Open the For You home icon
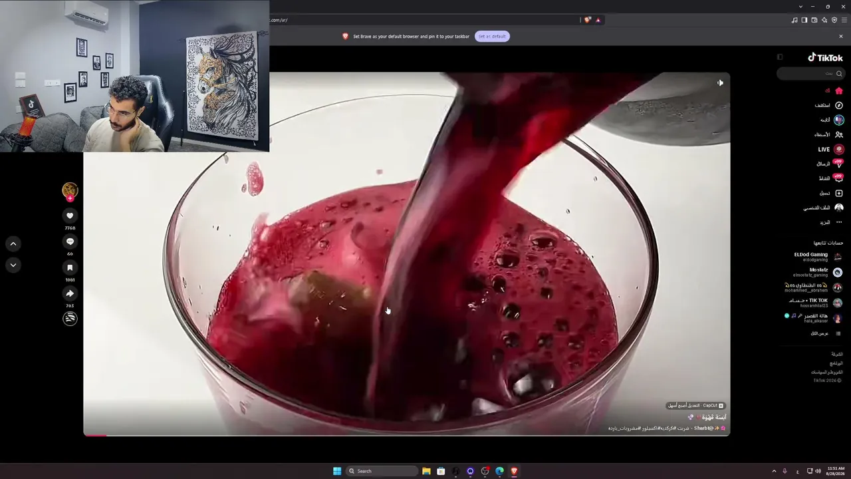The image size is (851, 479). (x=839, y=90)
